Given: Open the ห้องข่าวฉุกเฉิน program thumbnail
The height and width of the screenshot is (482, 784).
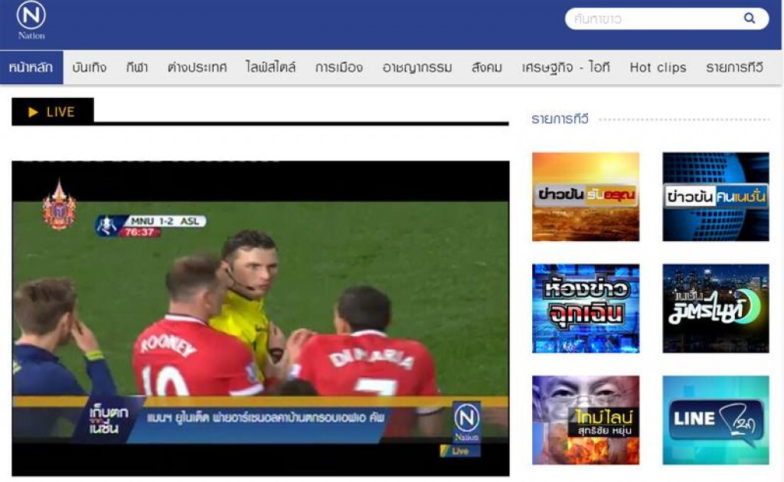Looking at the screenshot, I should [586, 308].
